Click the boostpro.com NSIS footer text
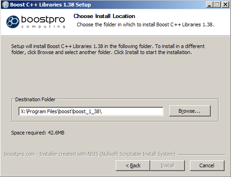This screenshot has width=231, height=177. coord(90,154)
